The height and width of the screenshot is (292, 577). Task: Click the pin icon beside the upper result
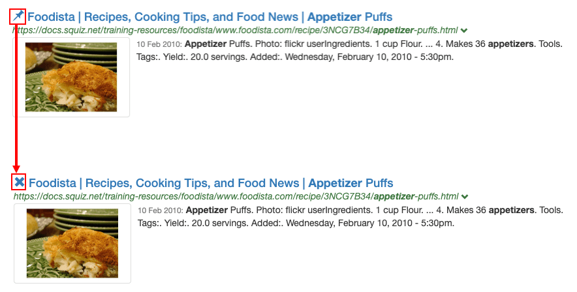pos(19,16)
